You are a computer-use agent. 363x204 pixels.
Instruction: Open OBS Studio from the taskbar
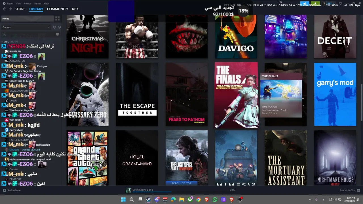[x=240, y=199]
